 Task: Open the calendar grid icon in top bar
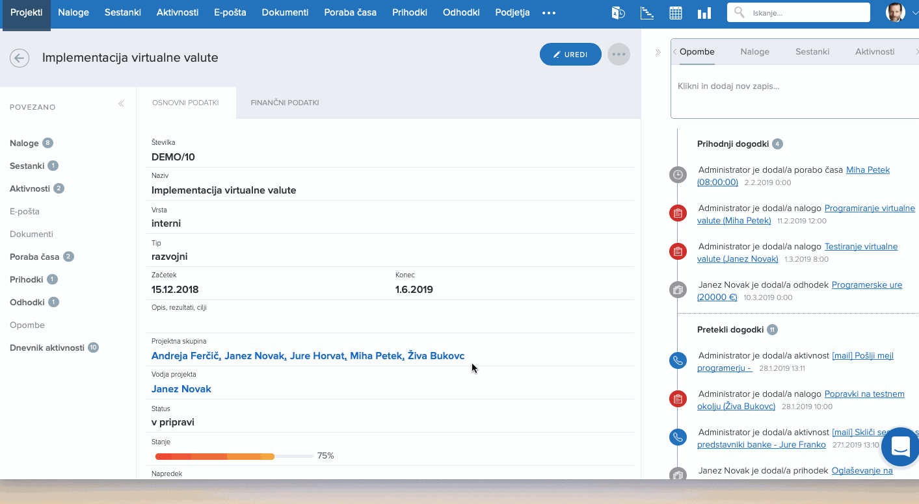[676, 13]
